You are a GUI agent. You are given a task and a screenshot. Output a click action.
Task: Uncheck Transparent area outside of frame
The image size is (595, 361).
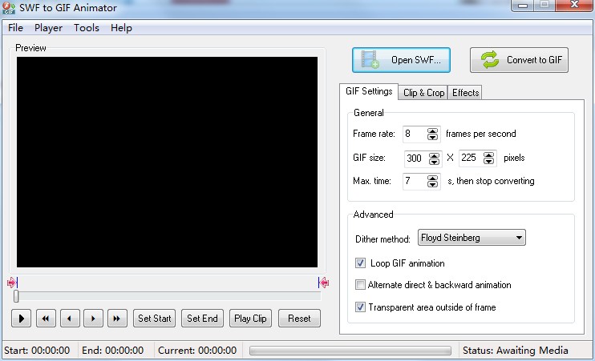[x=360, y=307]
